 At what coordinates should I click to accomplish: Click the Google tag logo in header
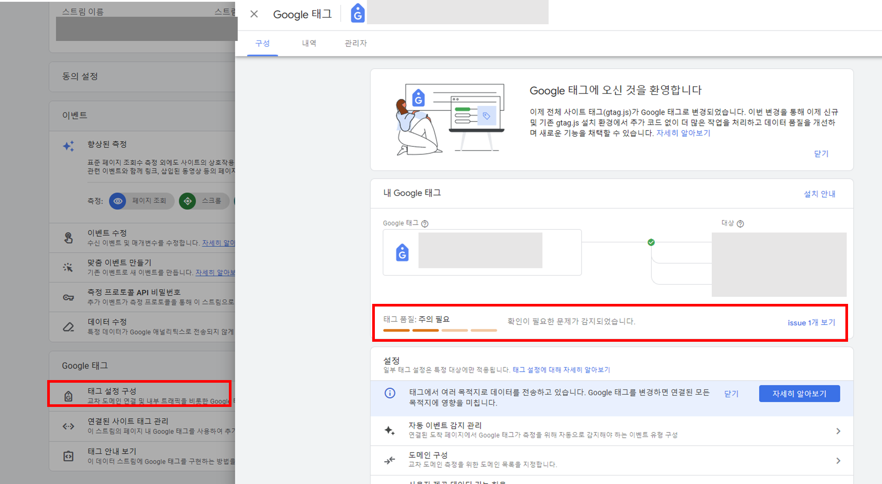coord(358,14)
